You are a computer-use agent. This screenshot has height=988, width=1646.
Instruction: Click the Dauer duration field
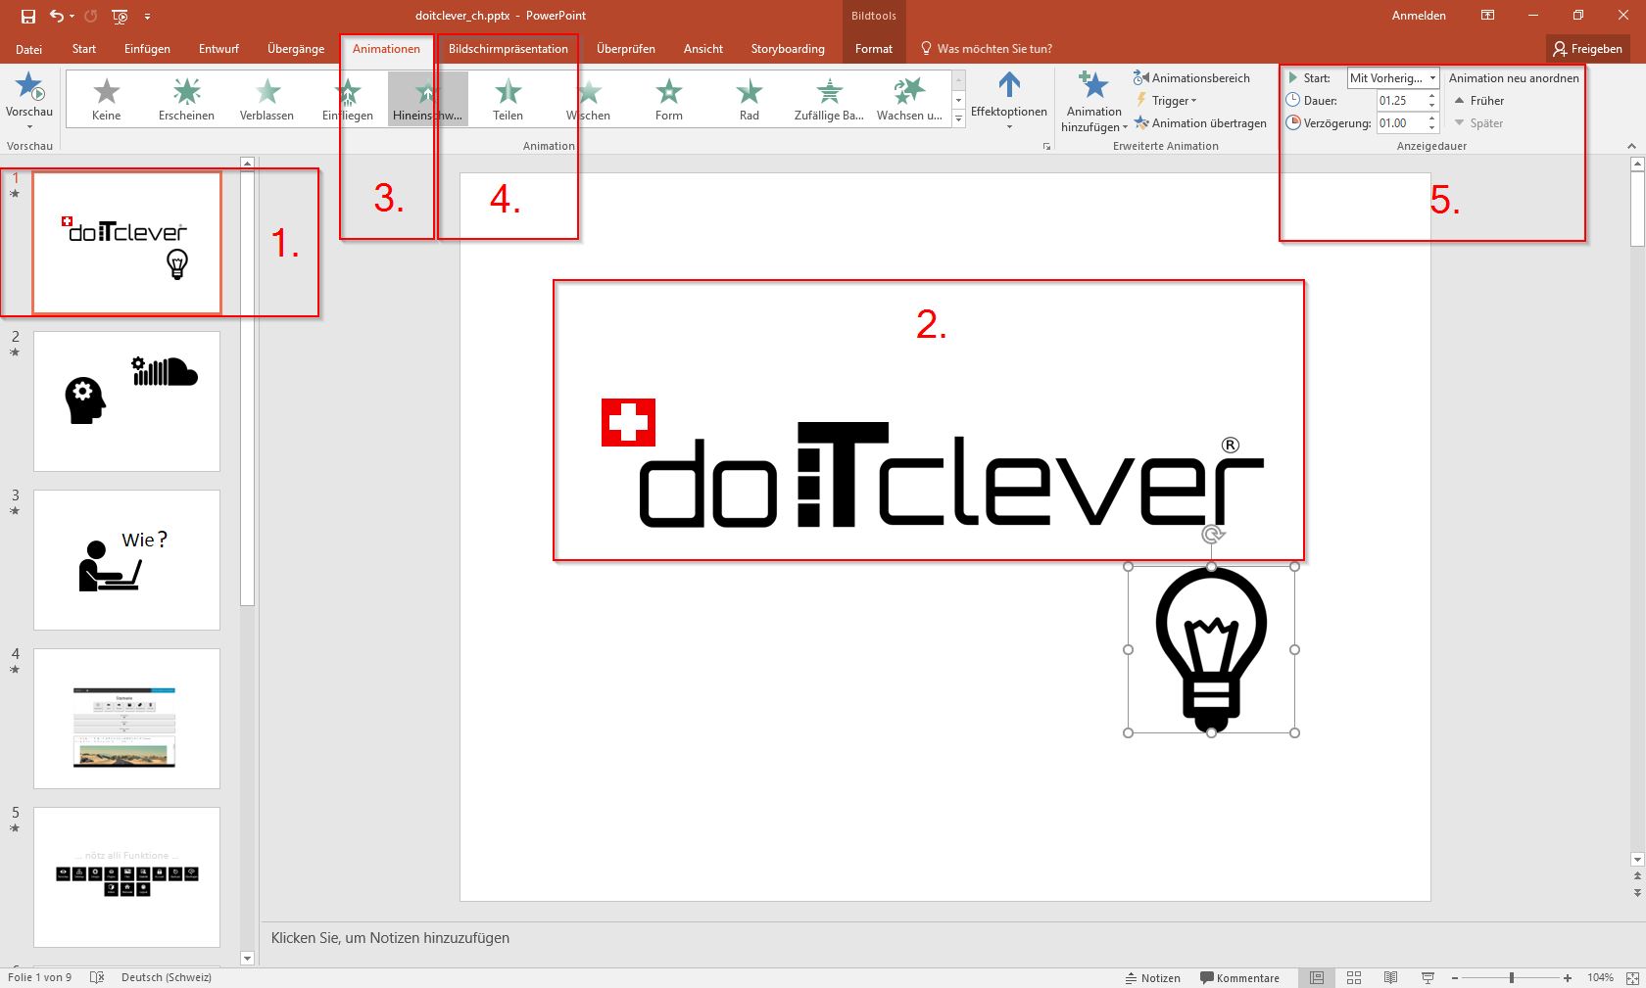coord(1400,101)
